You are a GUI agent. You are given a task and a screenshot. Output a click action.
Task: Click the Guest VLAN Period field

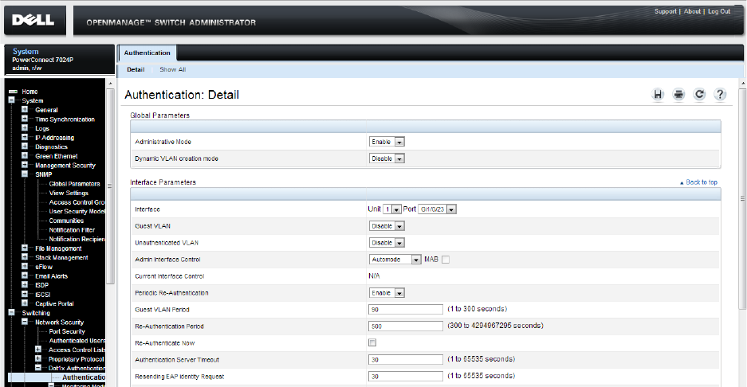pos(406,310)
